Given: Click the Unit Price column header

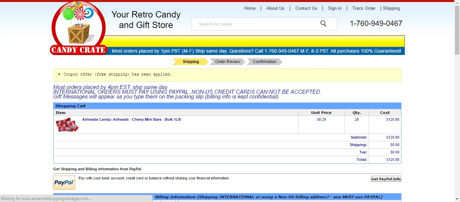Looking at the screenshot, I should 321,113.
